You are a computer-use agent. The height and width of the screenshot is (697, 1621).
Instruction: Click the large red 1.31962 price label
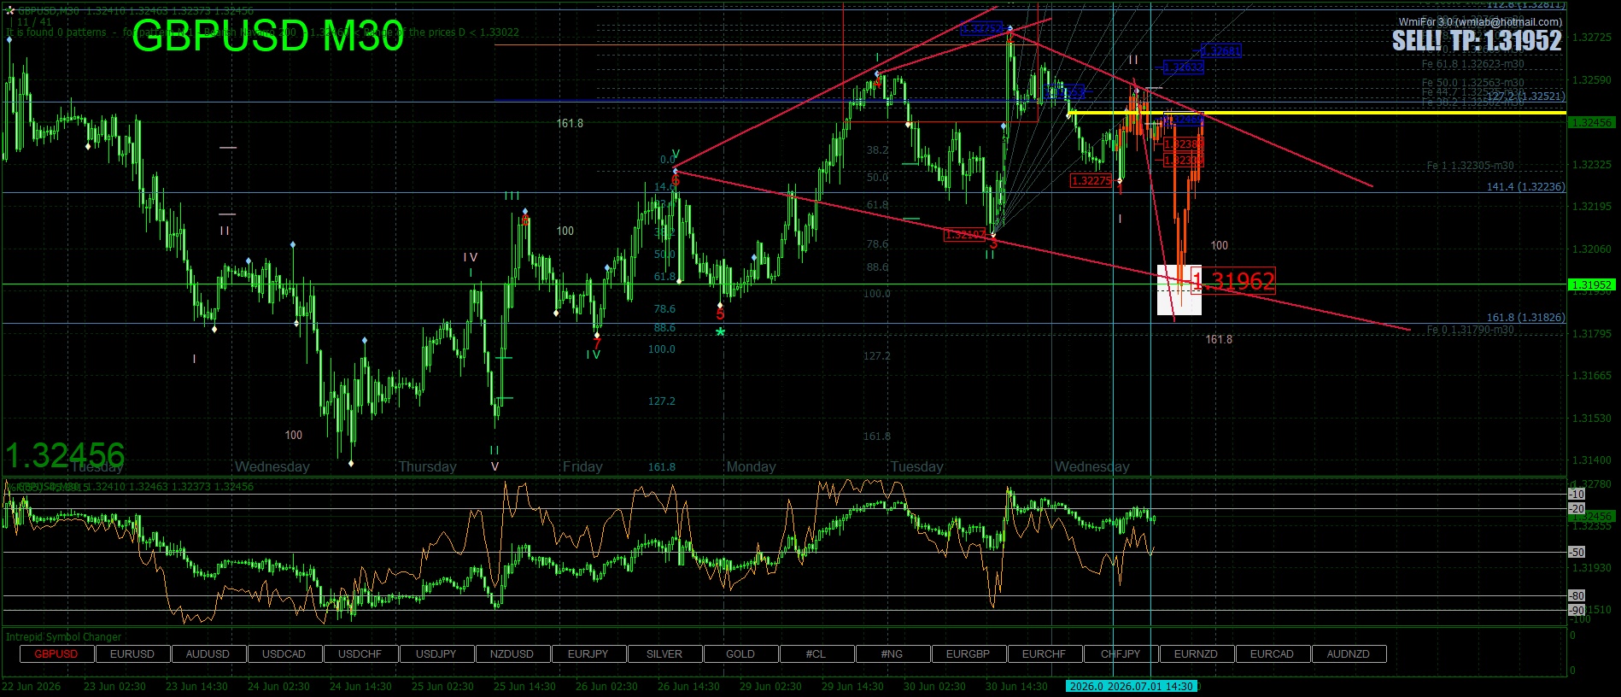(1232, 281)
